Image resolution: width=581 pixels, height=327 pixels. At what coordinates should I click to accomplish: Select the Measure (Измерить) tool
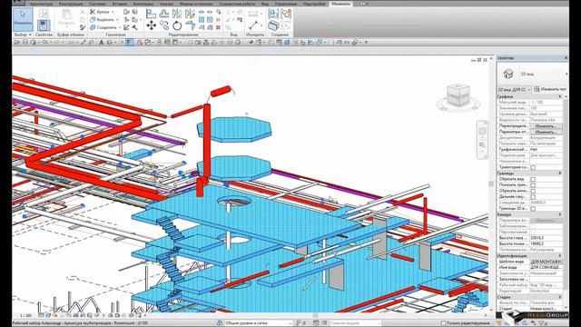click(x=253, y=25)
